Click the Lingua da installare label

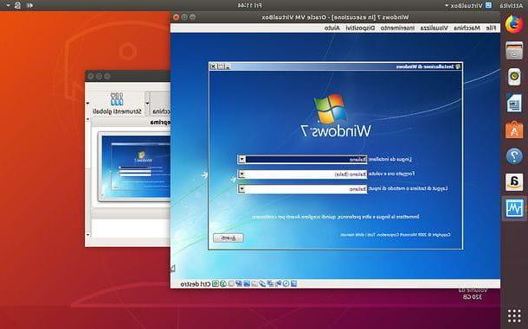click(391, 159)
